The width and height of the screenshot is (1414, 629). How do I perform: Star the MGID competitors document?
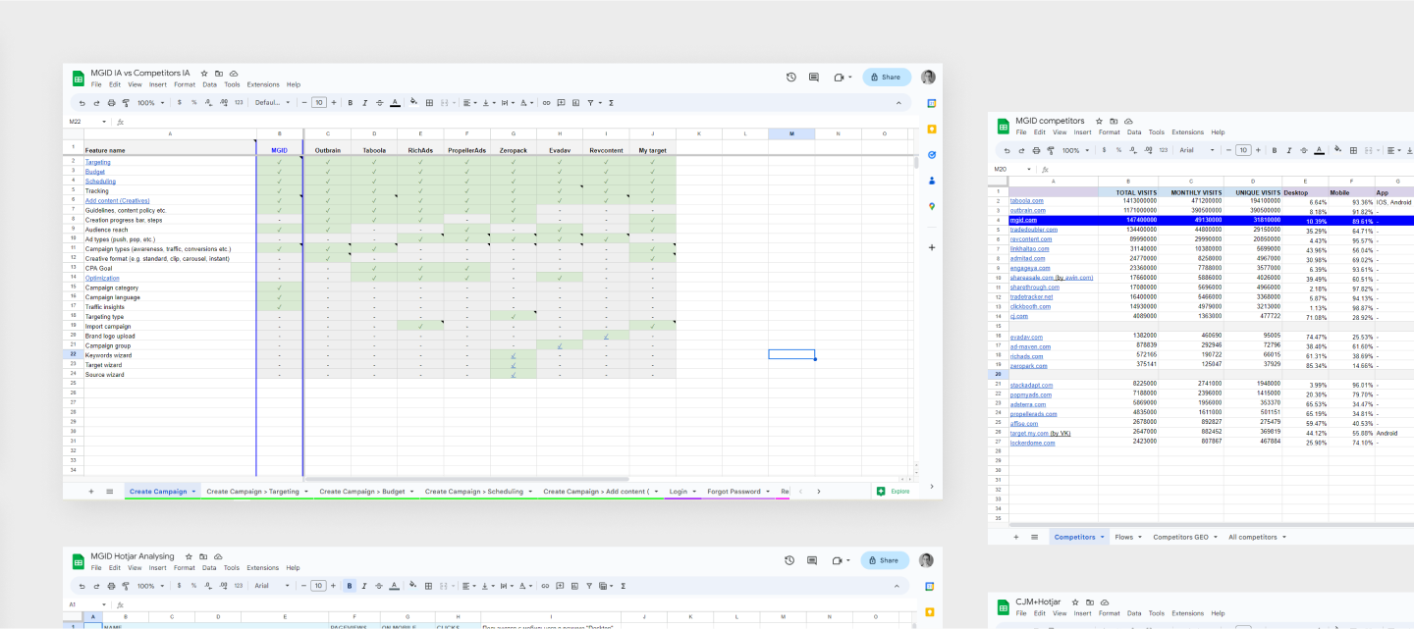(x=1100, y=121)
